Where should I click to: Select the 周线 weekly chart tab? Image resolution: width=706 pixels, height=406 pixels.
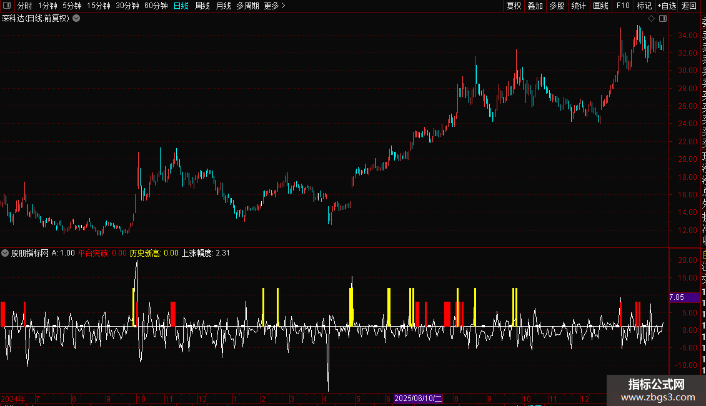(202, 6)
